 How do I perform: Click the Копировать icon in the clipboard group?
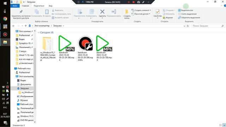pos(37,12)
